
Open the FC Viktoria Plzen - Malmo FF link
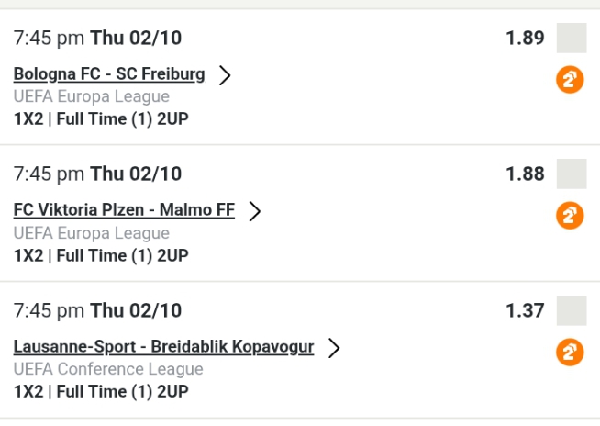point(124,210)
